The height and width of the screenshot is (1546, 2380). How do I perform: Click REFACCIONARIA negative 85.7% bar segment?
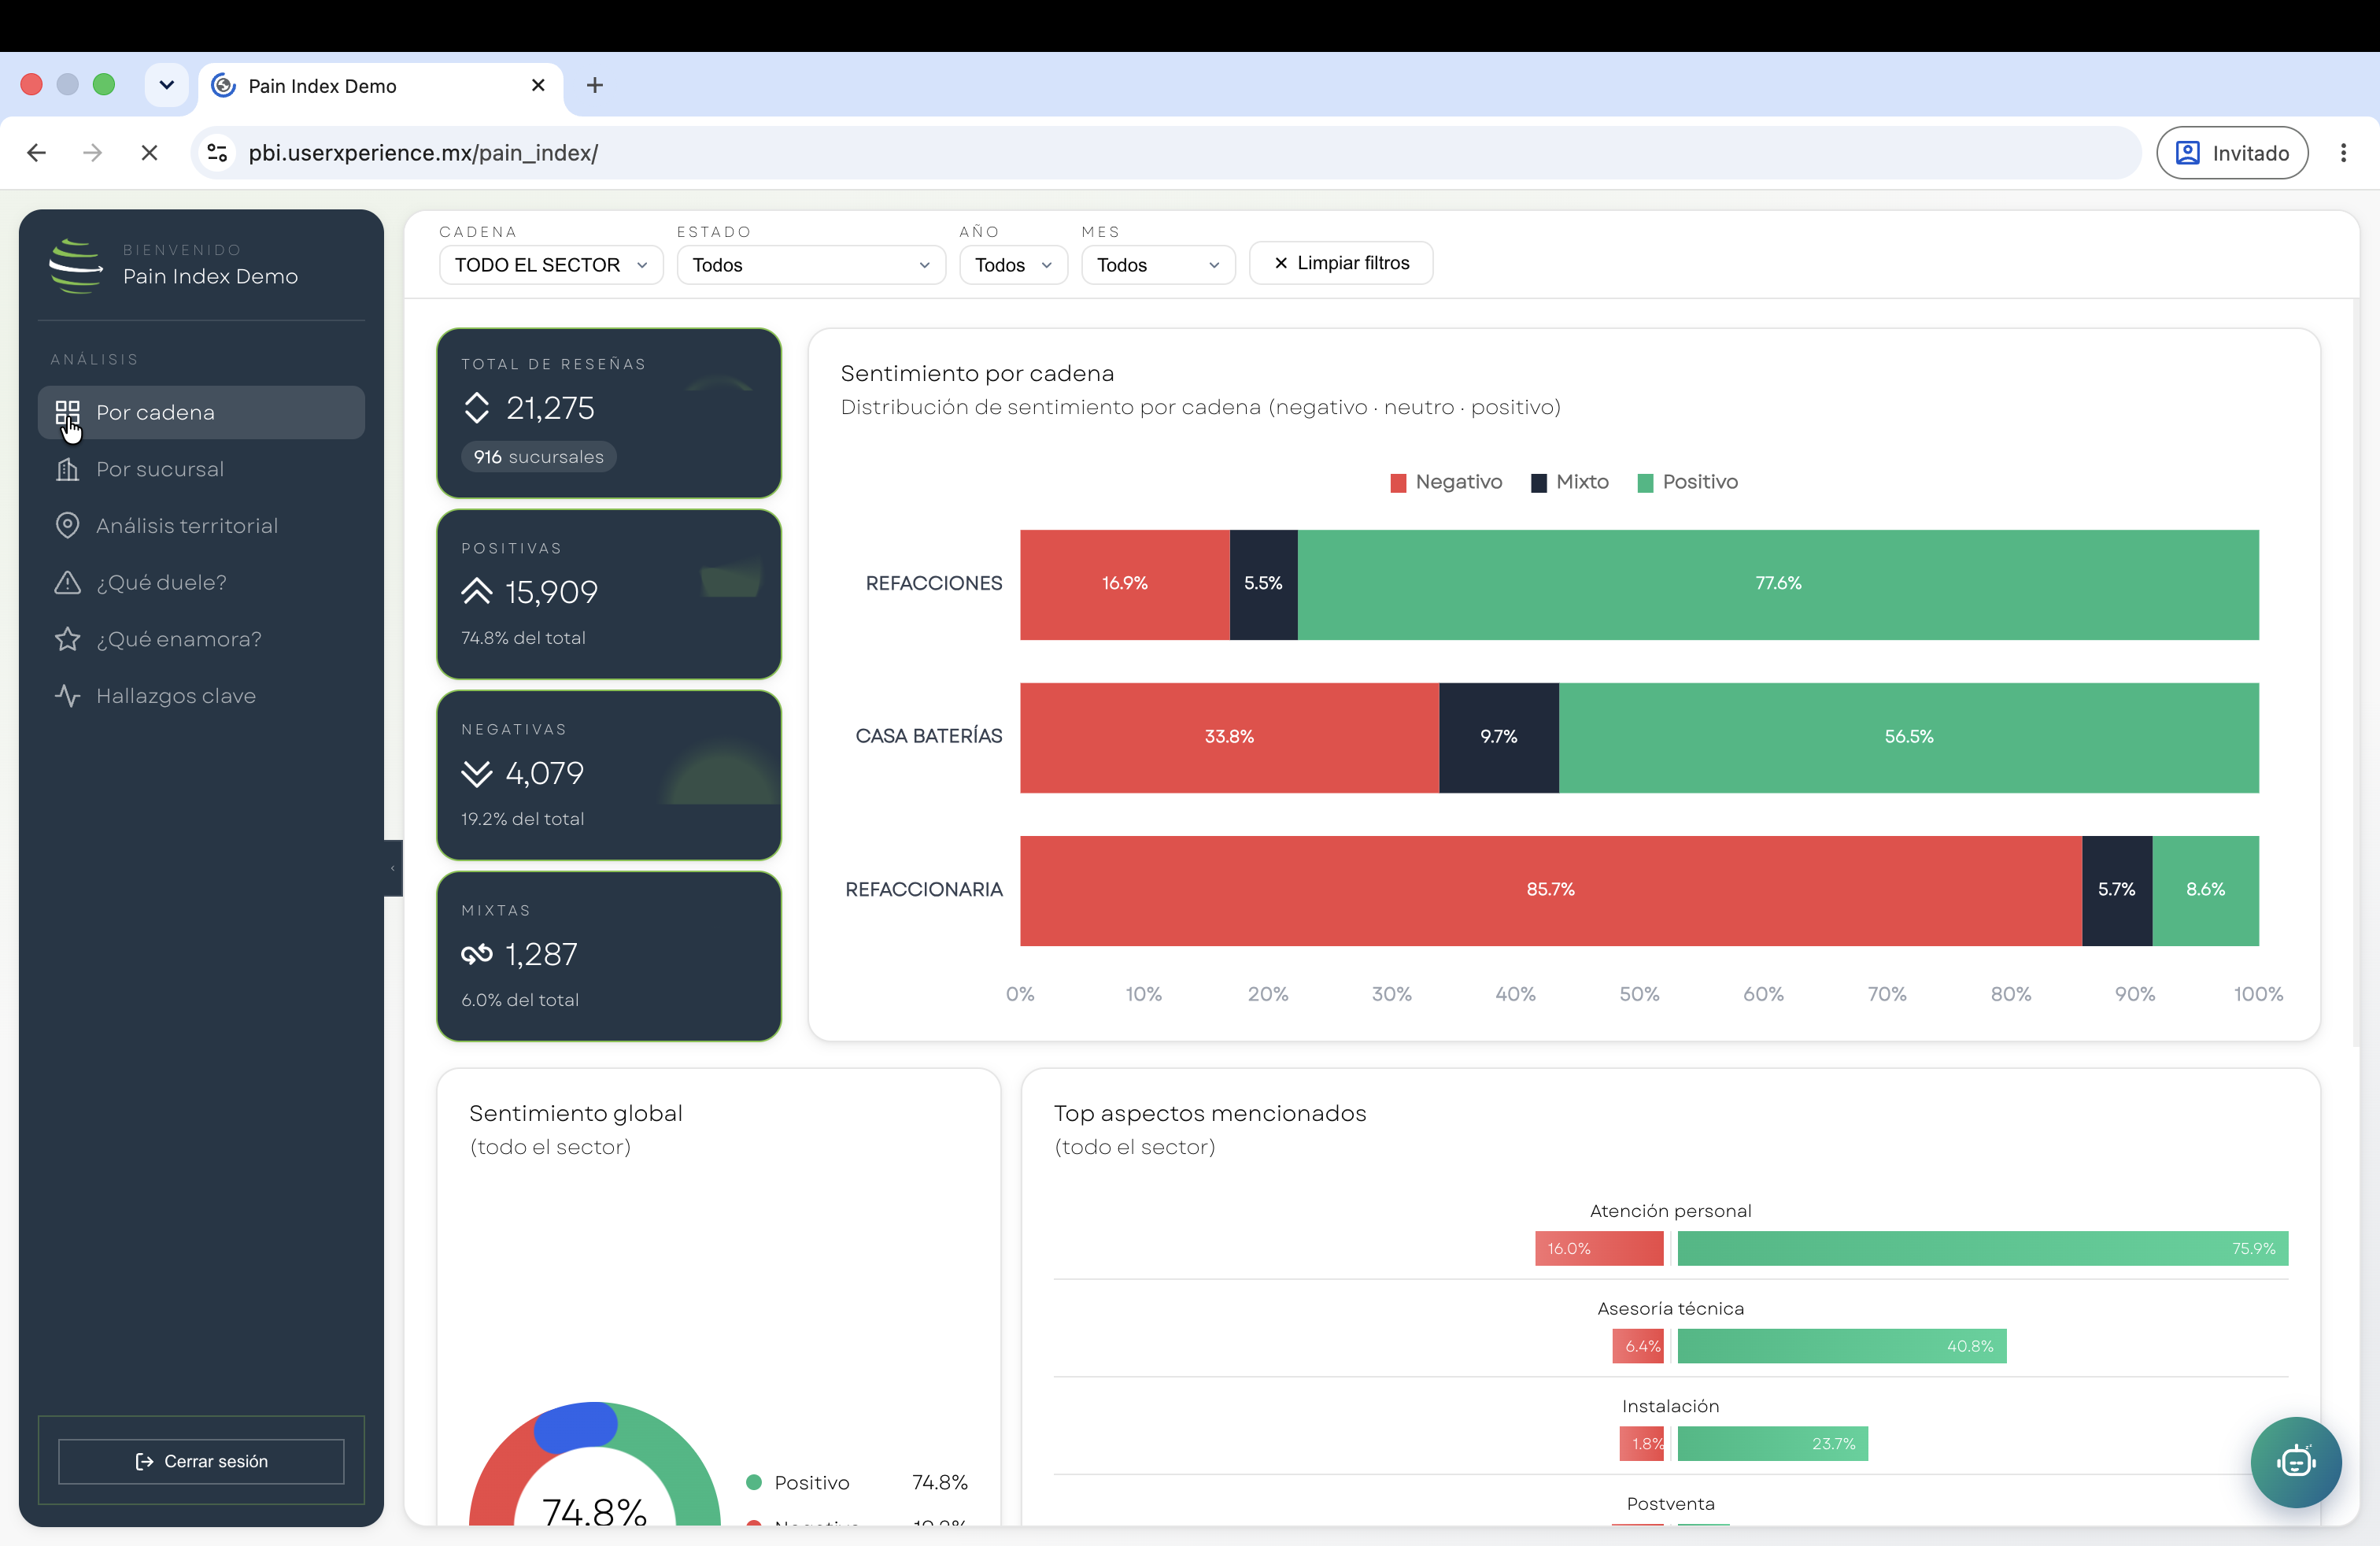point(1551,891)
